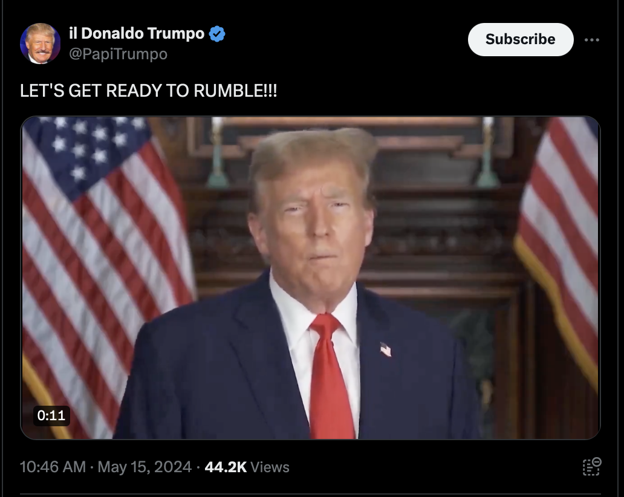Play the embedded video
The width and height of the screenshot is (624, 497).
point(310,278)
